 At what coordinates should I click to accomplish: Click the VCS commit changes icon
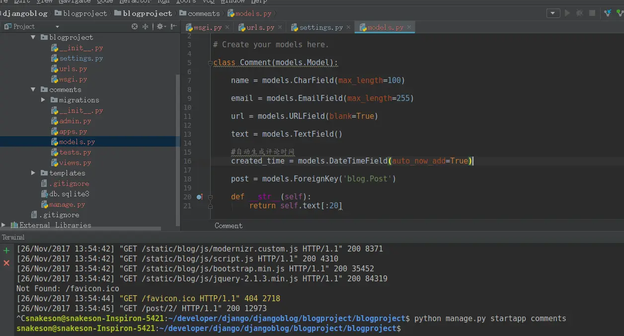620,13
